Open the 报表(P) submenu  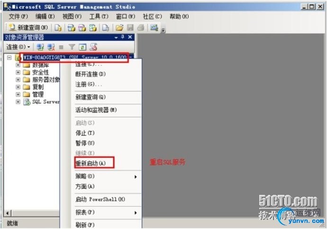[106, 212]
